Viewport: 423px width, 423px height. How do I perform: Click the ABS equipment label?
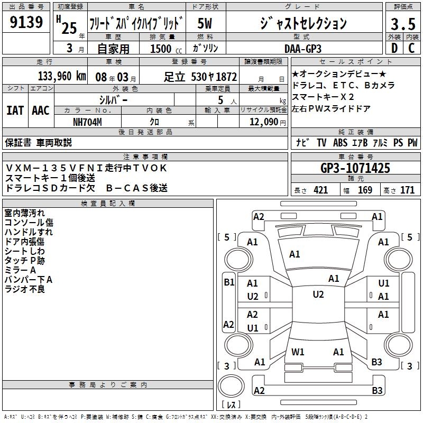pos(340,142)
